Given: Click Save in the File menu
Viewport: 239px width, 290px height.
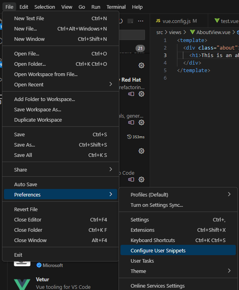Looking at the screenshot, I should tap(60, 134).
